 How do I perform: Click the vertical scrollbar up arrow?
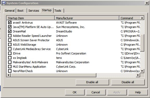click(x=142, y=18)
